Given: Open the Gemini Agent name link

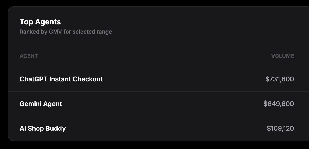Looking at the screenshot, I should pos(41,104).
